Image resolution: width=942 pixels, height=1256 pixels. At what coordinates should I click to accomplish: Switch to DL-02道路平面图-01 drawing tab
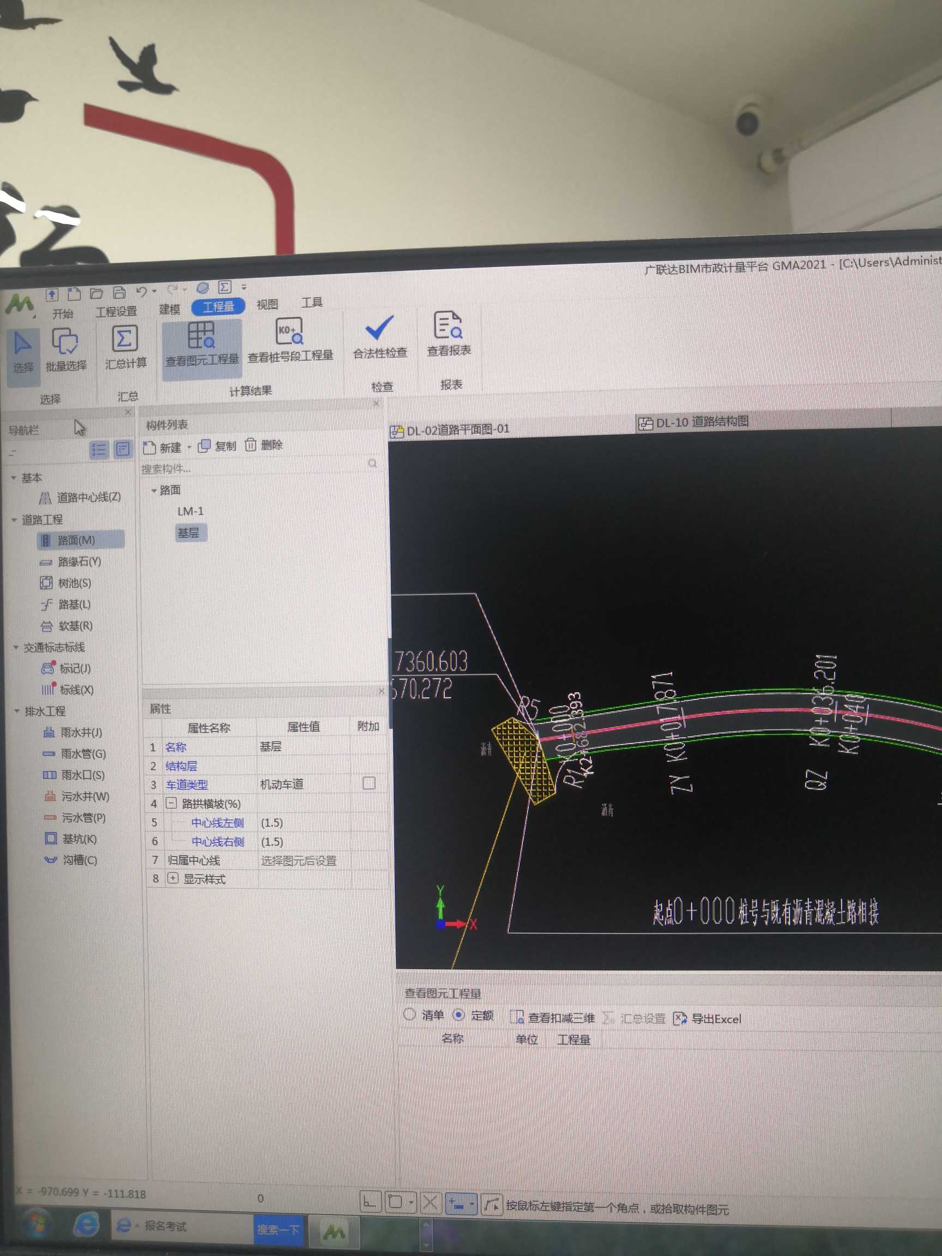(450, 430)
